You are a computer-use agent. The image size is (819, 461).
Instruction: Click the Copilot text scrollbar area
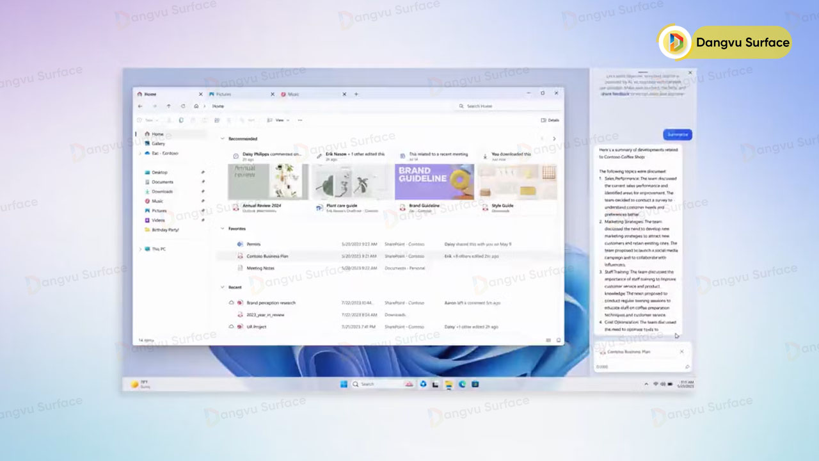[x=687, y=237]
